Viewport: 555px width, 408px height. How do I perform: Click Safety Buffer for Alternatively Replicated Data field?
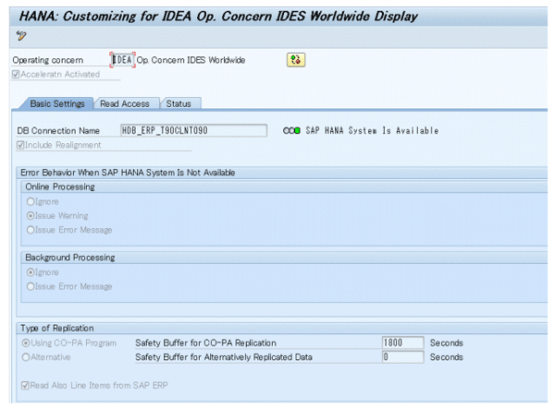402,356
